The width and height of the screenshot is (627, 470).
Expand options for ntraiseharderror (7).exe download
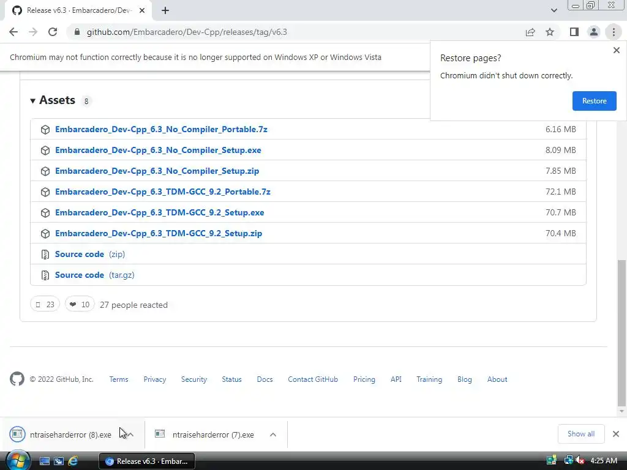pos(273,435)
